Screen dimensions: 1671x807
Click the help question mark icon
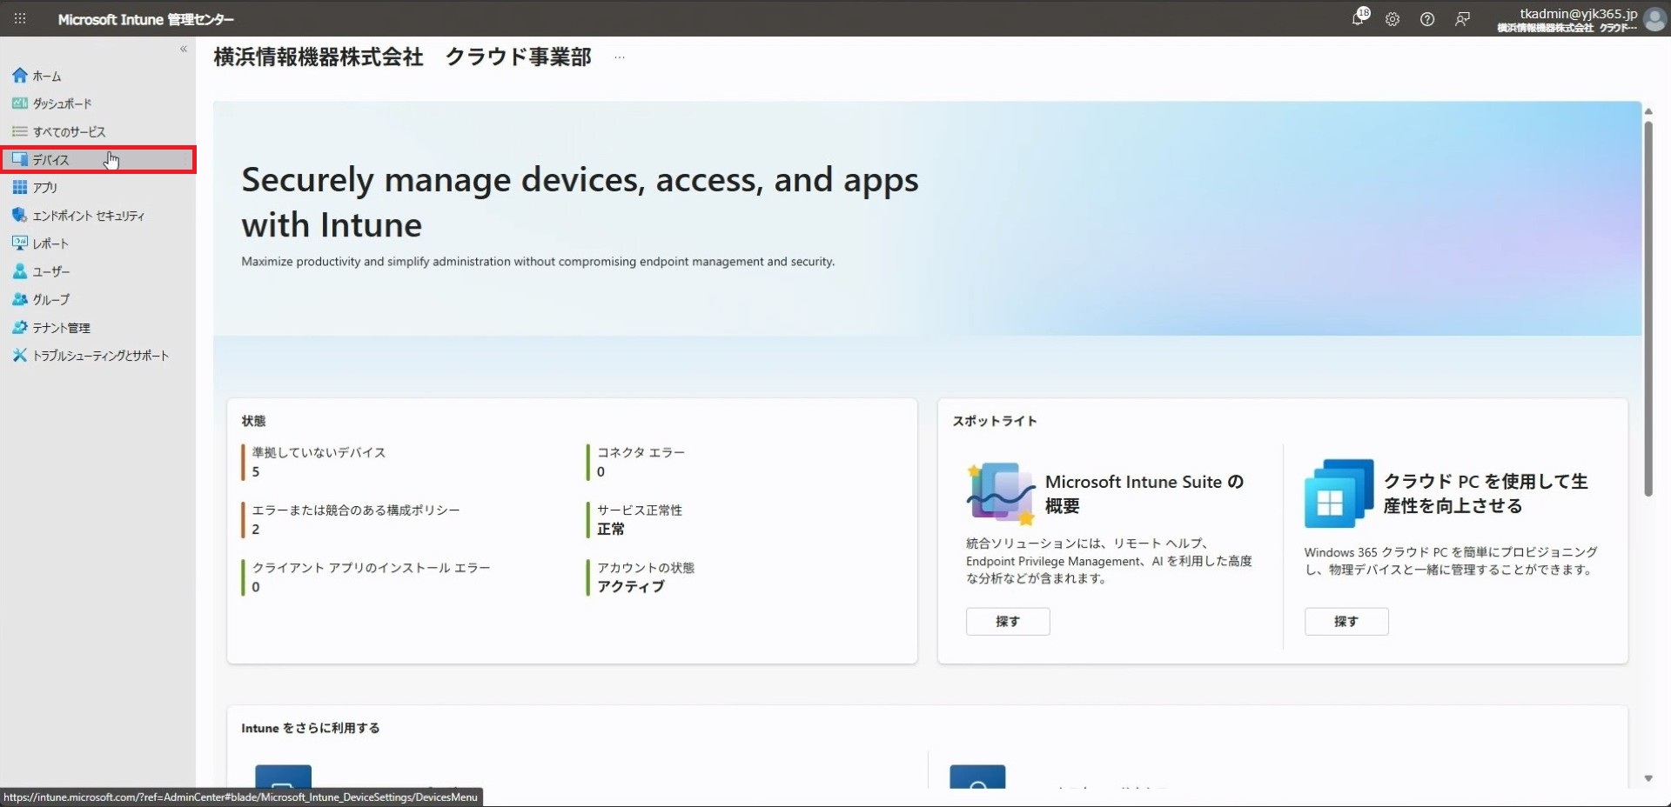1427,19
